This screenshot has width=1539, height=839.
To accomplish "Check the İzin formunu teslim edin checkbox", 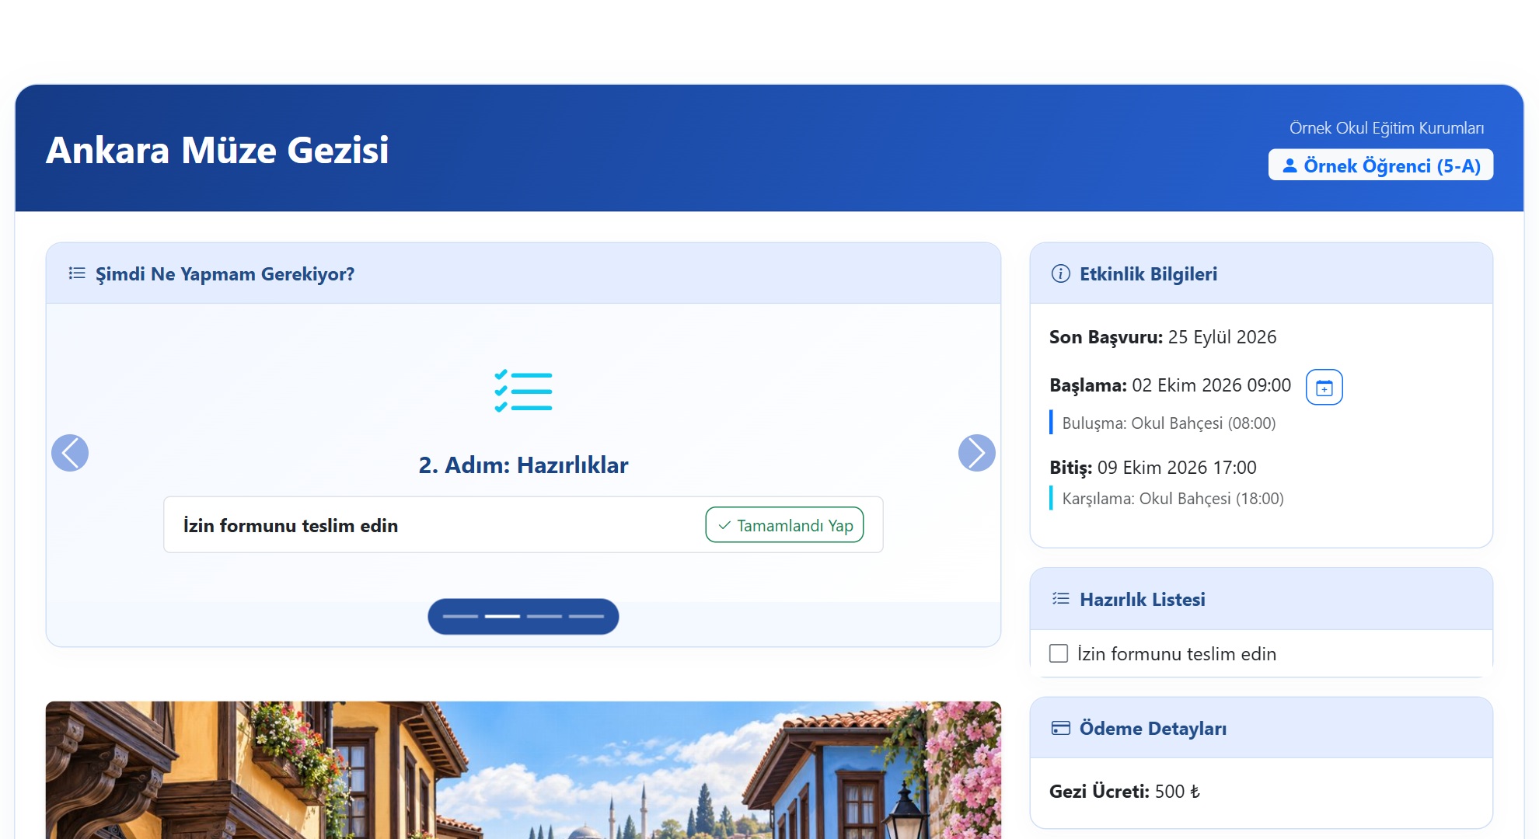I will (1059, 653).
